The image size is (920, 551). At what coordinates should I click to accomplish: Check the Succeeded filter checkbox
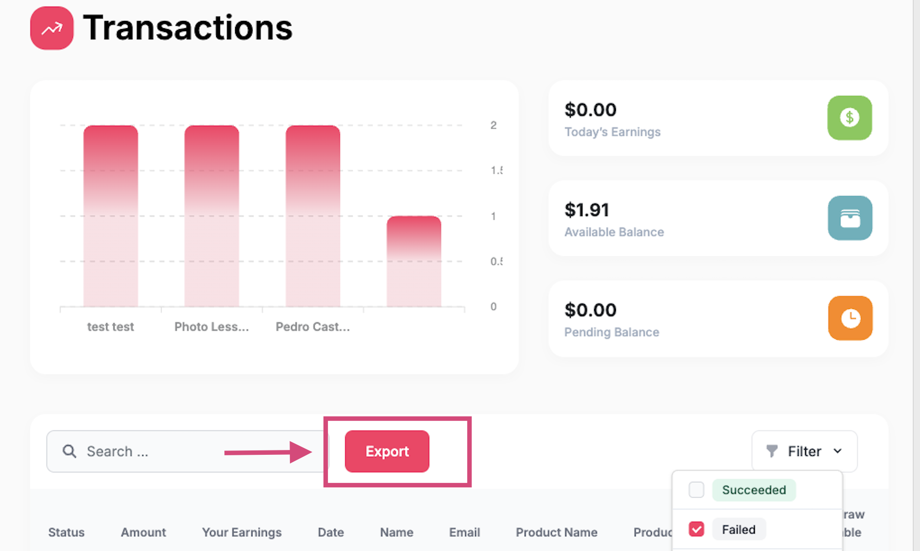pos(696,490)
